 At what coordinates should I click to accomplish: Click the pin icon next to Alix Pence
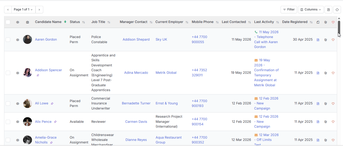55,122
